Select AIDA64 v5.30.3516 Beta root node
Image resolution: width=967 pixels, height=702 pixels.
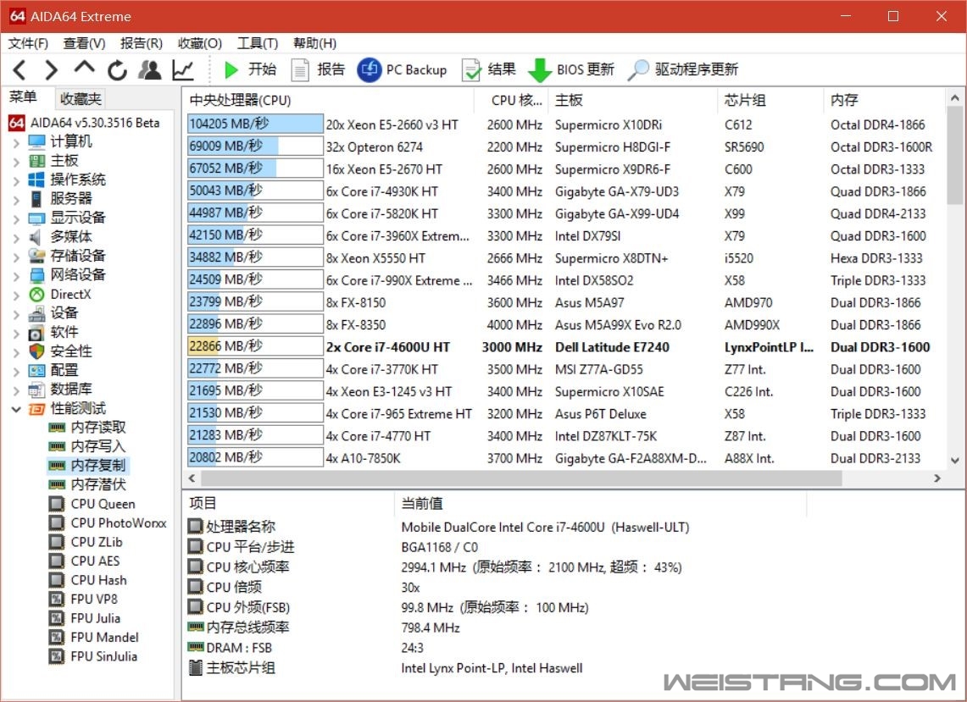click(84, 123)
